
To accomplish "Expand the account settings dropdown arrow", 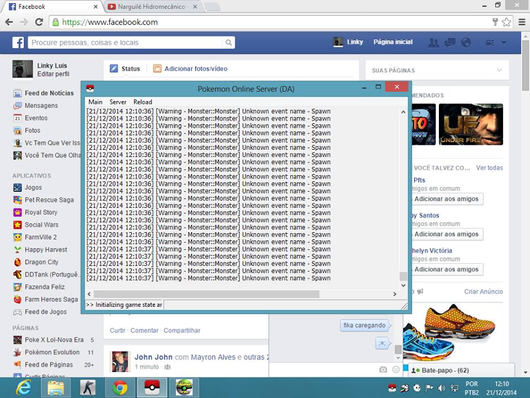I will [504, 43].
